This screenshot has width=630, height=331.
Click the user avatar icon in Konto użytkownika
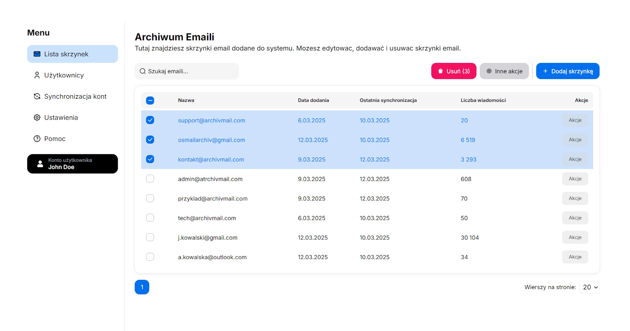click(40, 164)
